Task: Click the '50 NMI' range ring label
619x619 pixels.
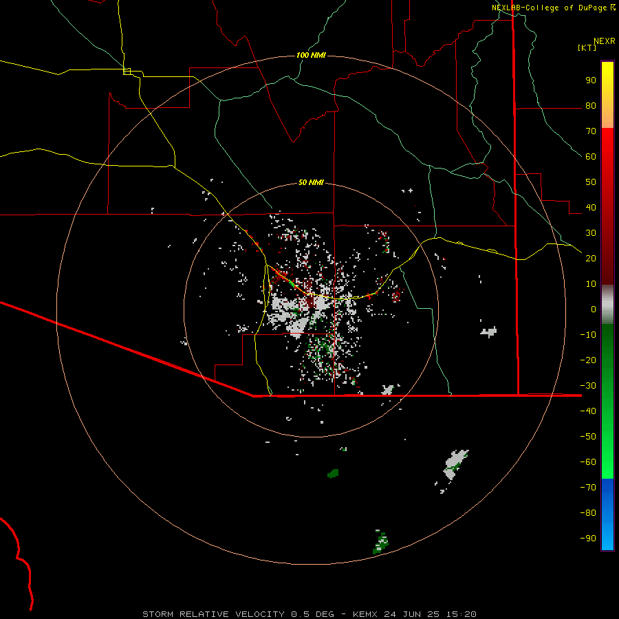Action: pos(311,182)
